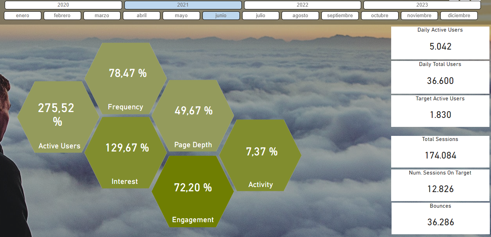Click the 1.830 target value
Screen dimensions: 491x237
[440, 115]
